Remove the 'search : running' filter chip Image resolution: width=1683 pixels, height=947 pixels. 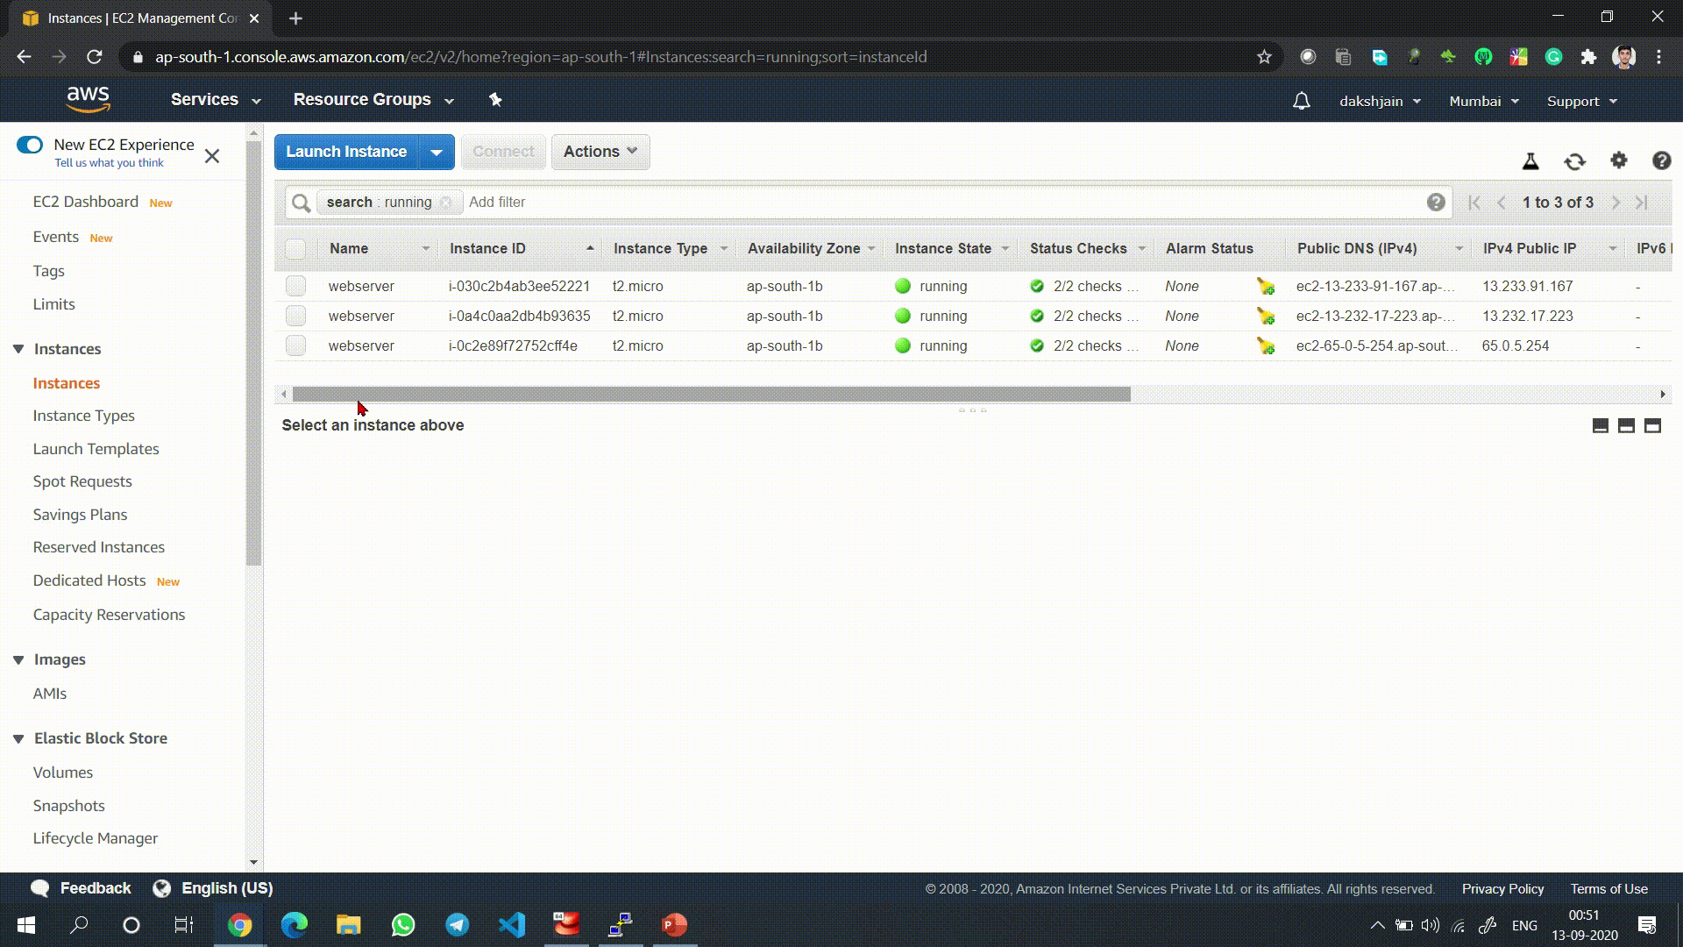(445, 203)
